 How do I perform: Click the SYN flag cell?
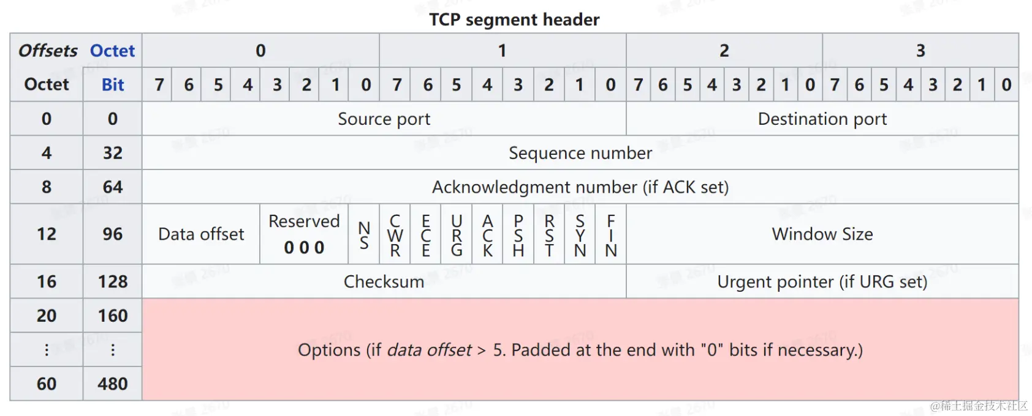(580, 235)
